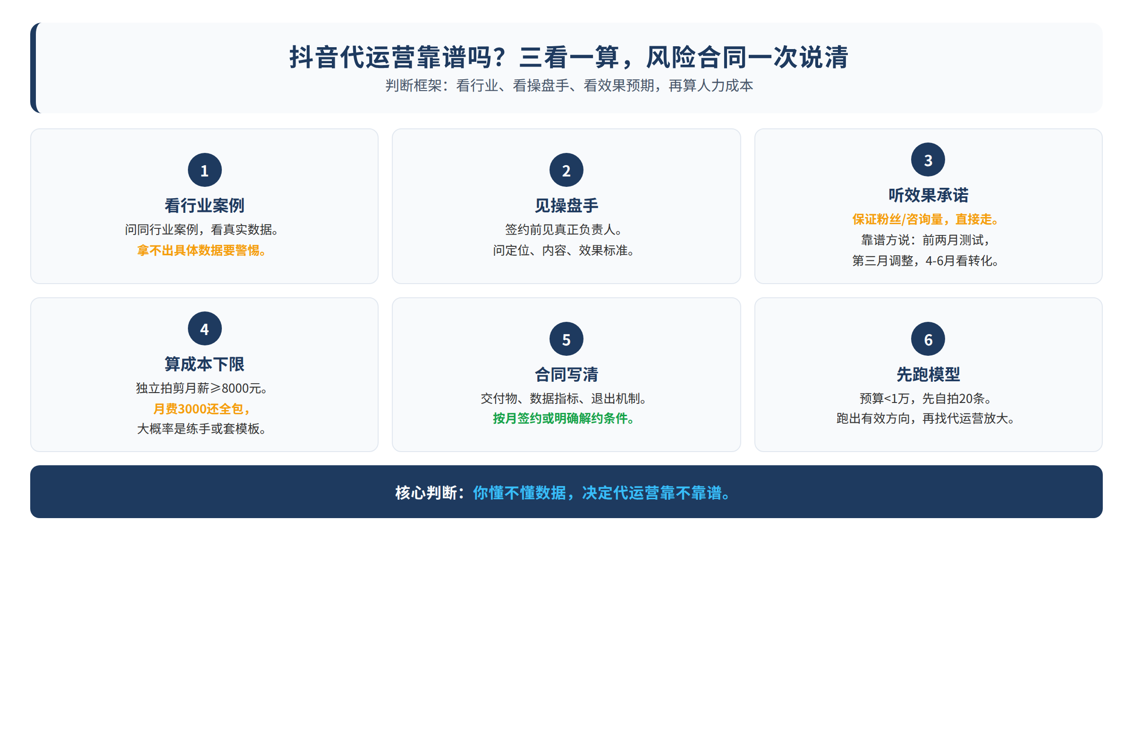
Task: Click the number 4 circle badge
Action: pyautogui.click(x=205, y=328)
